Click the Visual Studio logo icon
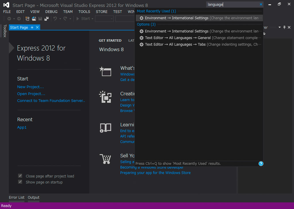 point(6,5)
